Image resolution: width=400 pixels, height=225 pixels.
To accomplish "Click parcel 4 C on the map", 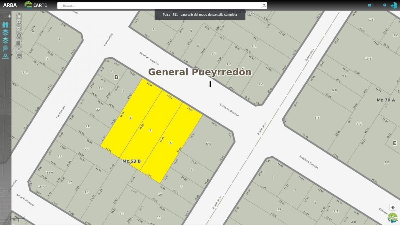I will pyautogui.click(x=261, y=84).
